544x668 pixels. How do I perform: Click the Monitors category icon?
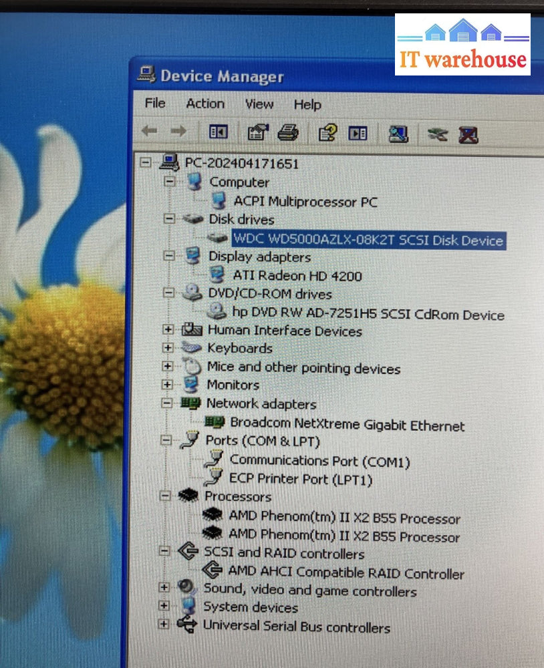click(x=191, y=384)
